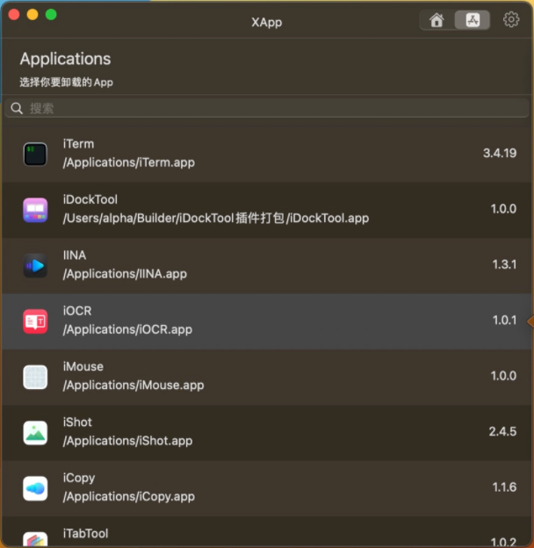Screen dimensions: 534x548
Task: Select the iTerm name text
Action: click(79, 144)
